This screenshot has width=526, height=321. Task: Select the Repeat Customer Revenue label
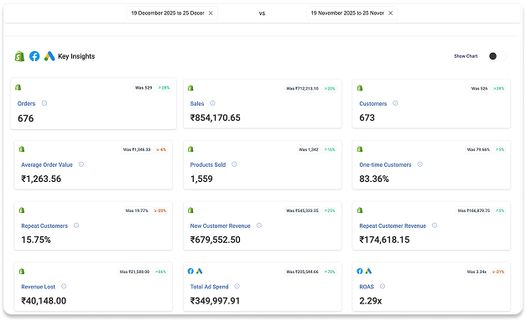pyautogui.click(x=393, y=225)
